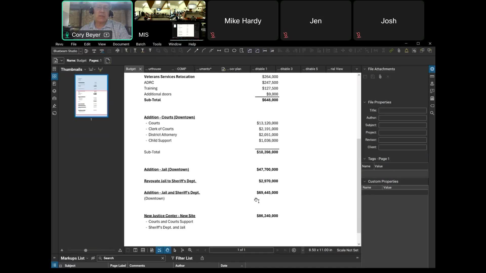Open the Bluebeam Studio dropdown

click(80, 51)
